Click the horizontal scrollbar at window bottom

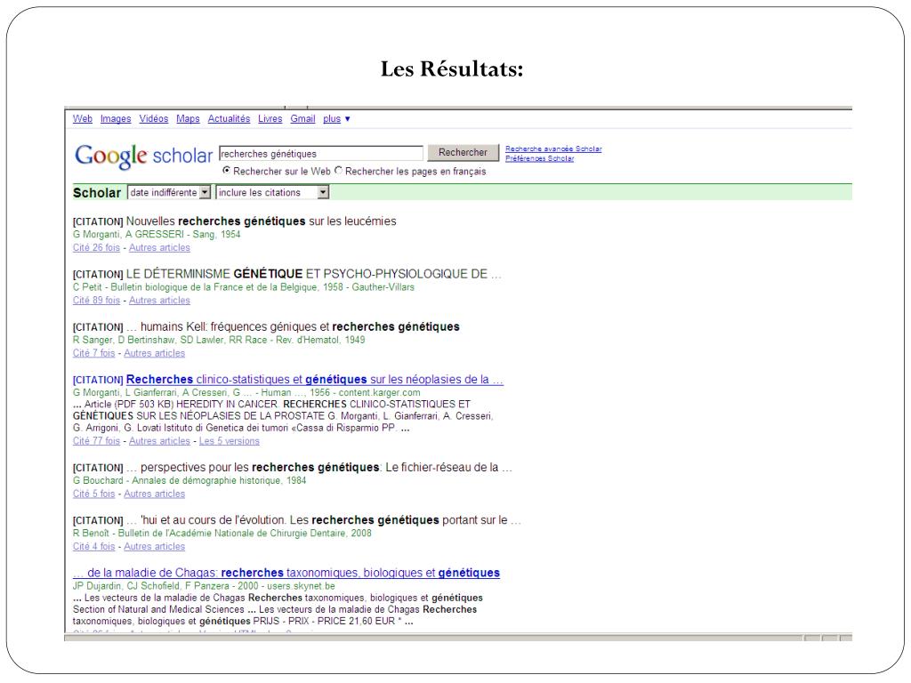point(433,638)
